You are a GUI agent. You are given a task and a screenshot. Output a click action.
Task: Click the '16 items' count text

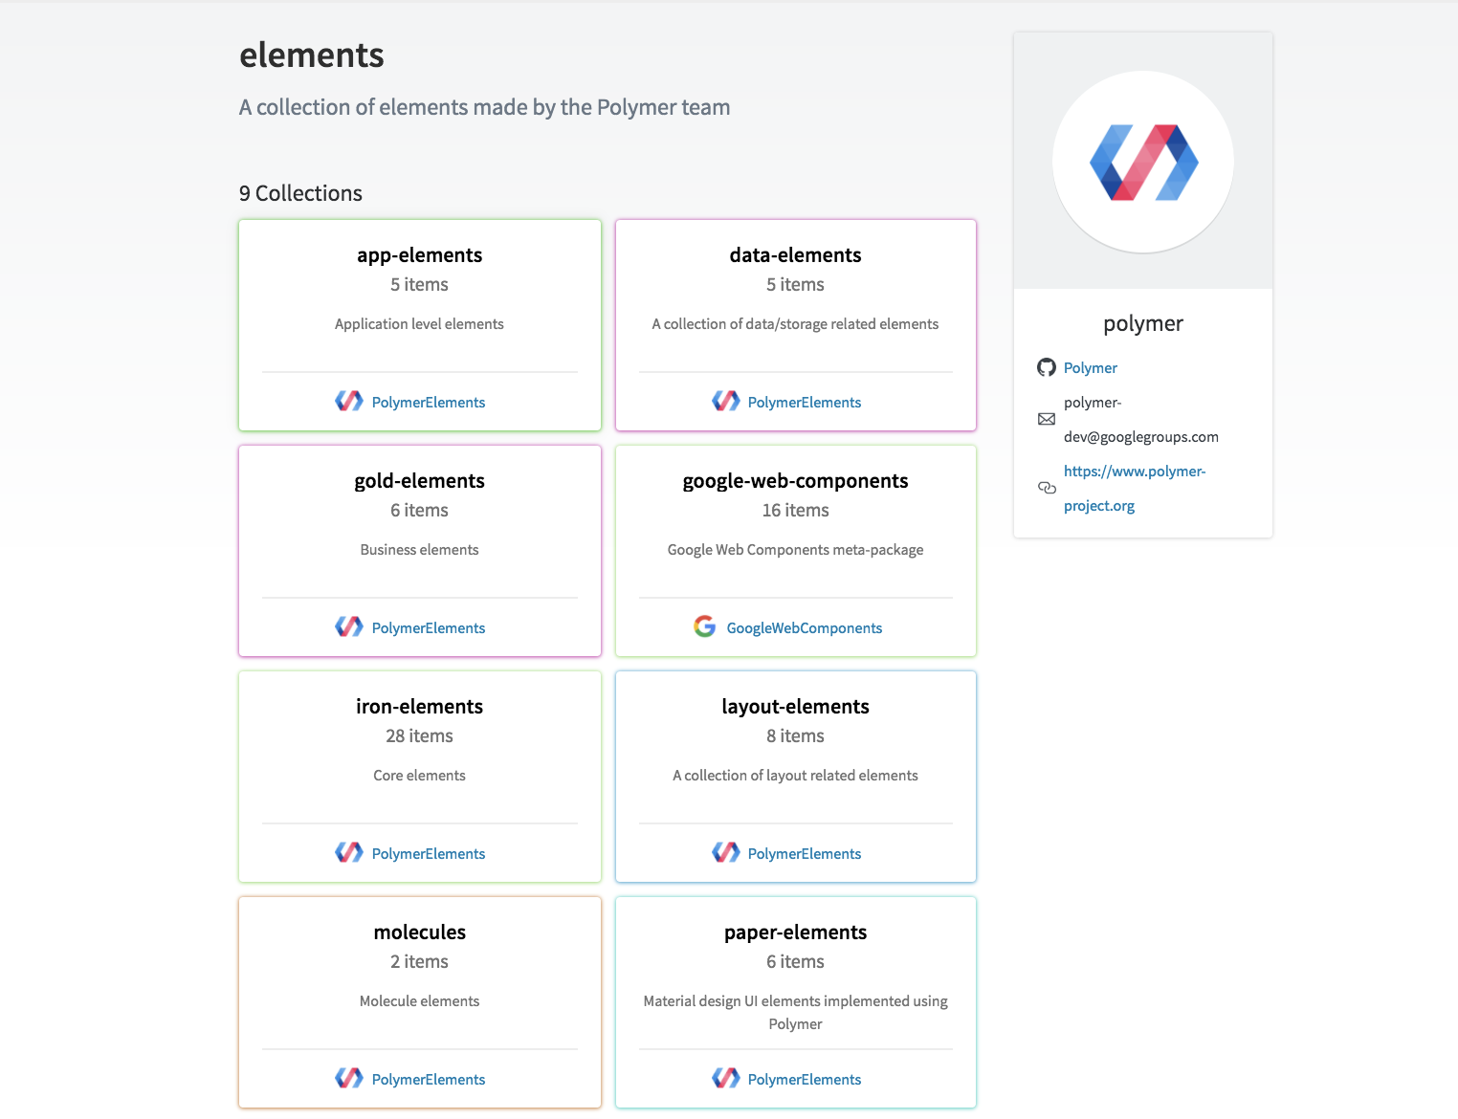pos(795,511)
